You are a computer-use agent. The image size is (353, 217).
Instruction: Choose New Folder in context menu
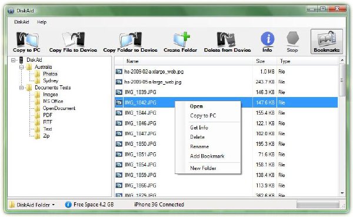pos(203,168)
